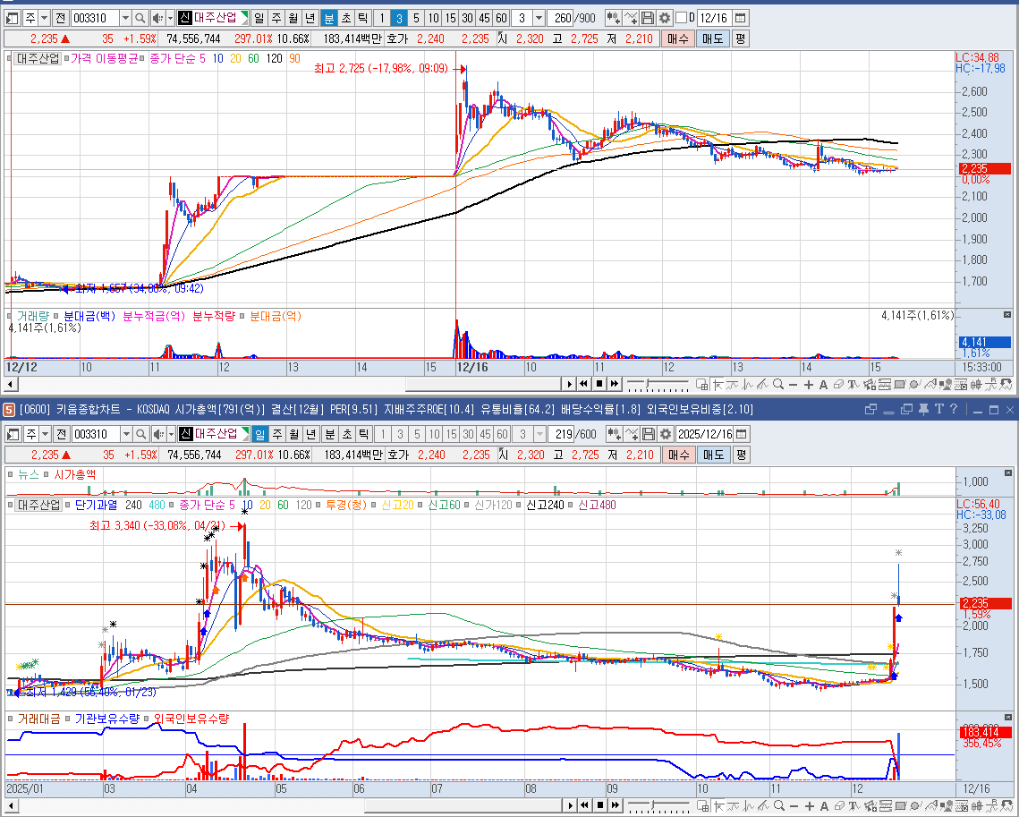Open minute interval dropdown showing 3 in upper chart

tap(538, 18)
